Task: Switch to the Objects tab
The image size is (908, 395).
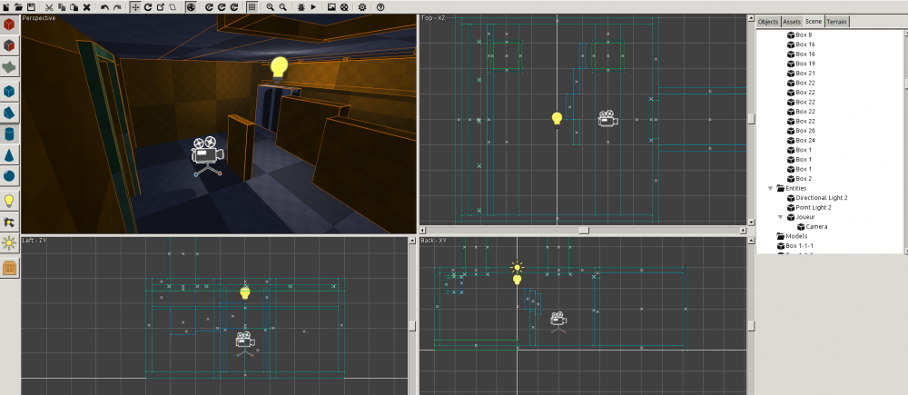Action: point(768,22)
